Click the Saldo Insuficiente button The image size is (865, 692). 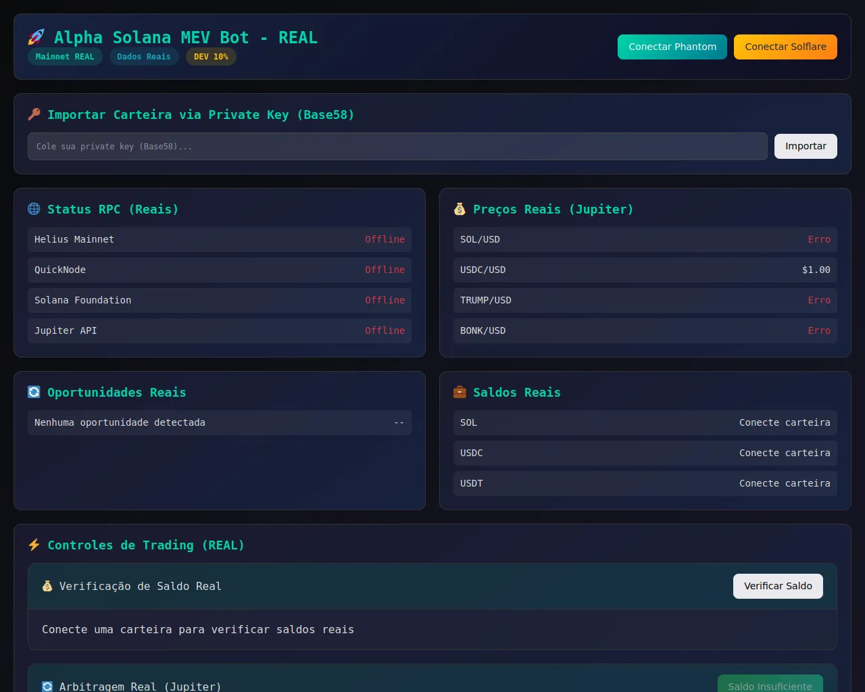tap(770, 683)
